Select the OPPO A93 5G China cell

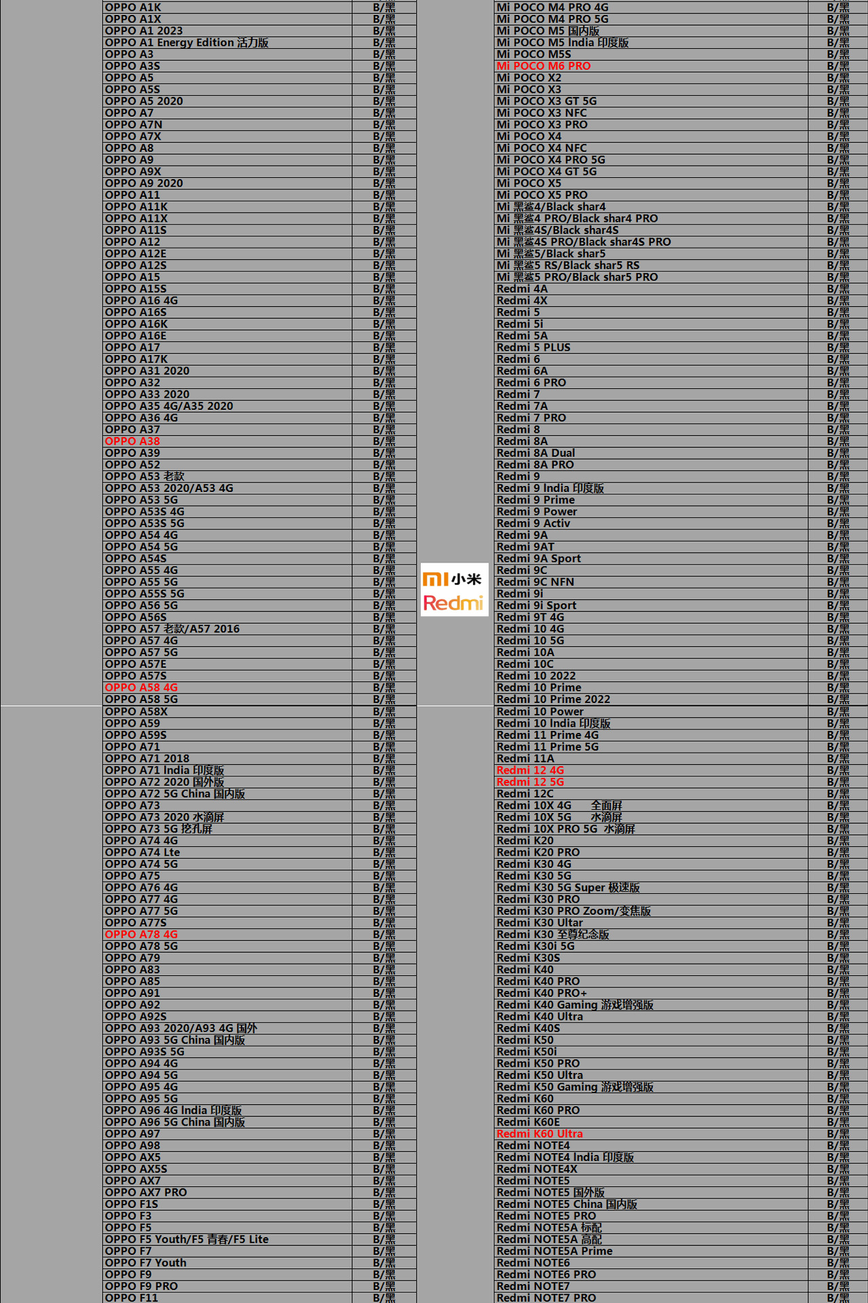(x=227, y=1040)
